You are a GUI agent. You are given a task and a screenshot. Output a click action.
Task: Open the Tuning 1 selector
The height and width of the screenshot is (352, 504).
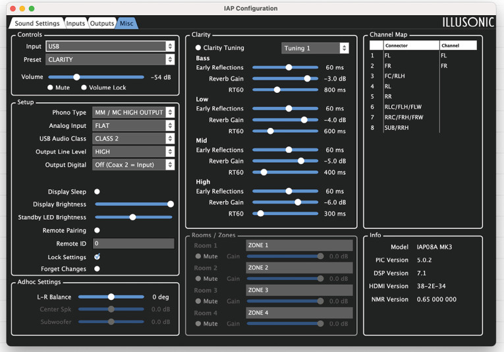pyautogui.click(x=315, y=48)
